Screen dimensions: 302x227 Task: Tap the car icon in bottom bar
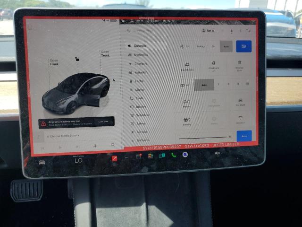pyautogui.click(x=42, y=162)
